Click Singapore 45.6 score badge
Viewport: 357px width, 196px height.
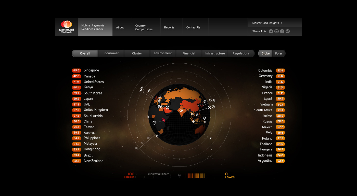(x=76, y=71)
